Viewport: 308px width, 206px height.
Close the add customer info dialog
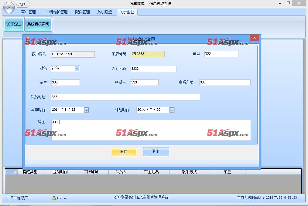click(x=254, y=38)
